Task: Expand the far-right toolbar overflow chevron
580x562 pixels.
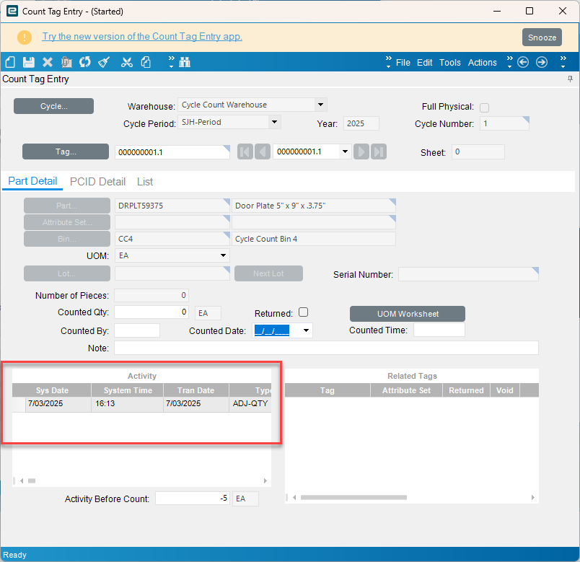Action: (563, 62)
